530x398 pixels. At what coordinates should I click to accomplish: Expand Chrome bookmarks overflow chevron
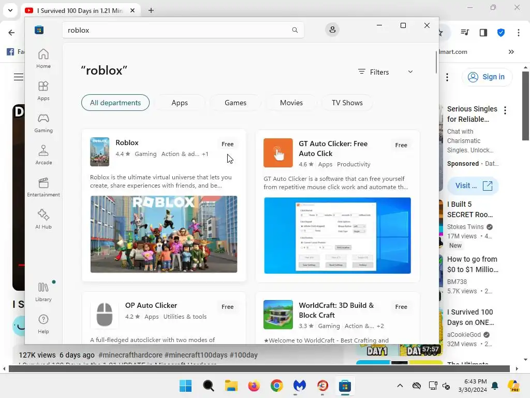[511, 52]
